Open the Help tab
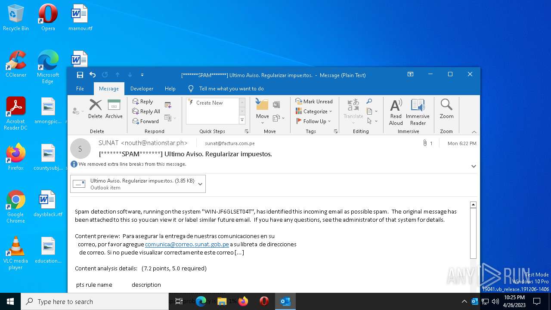 (x=170, y=89)
